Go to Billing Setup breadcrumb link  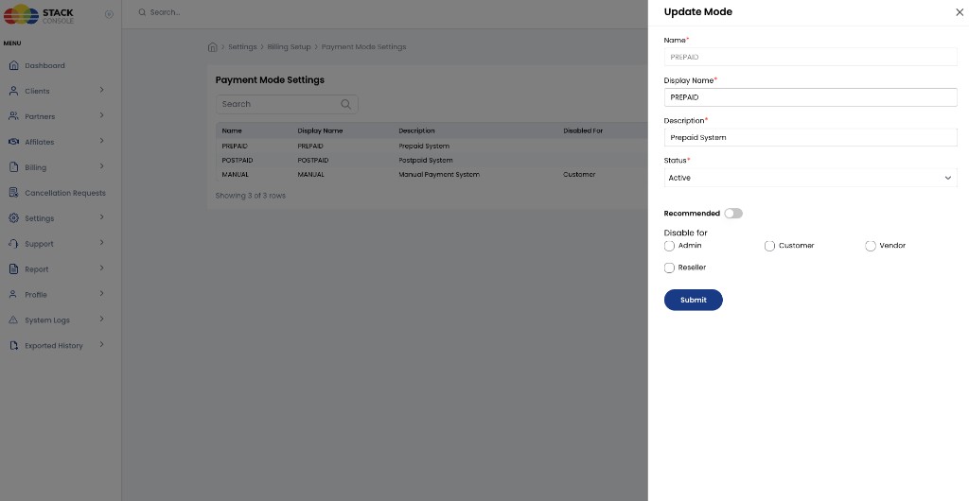289,47
